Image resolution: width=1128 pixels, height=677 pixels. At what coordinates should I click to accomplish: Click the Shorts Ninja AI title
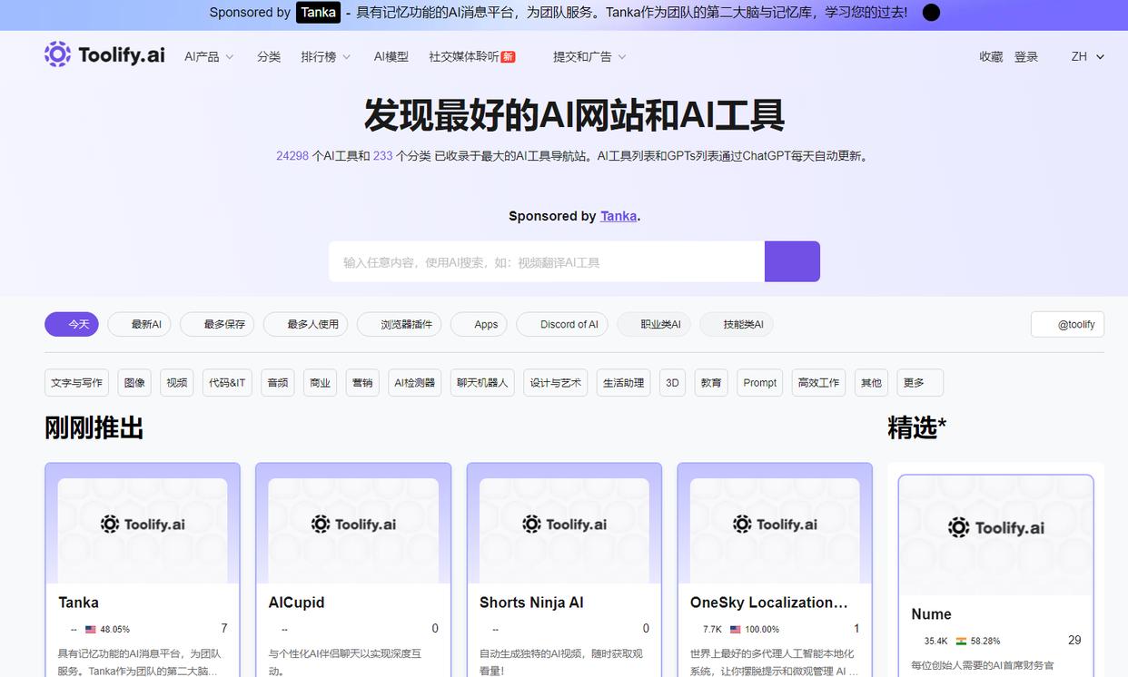tap(531, 603)
